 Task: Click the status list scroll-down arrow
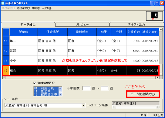60,94
